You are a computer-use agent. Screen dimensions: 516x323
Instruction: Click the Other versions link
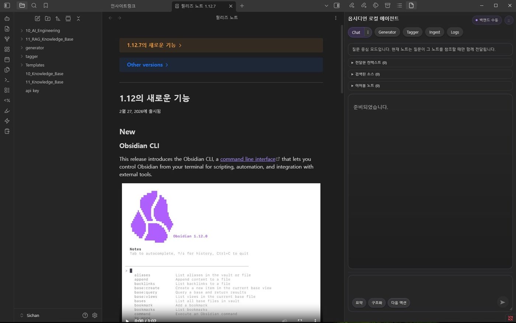[145, 64]
